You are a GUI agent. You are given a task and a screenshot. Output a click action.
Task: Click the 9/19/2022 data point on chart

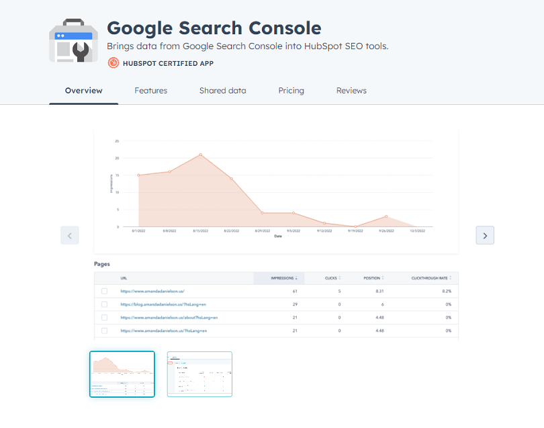[x=355, y=226]
